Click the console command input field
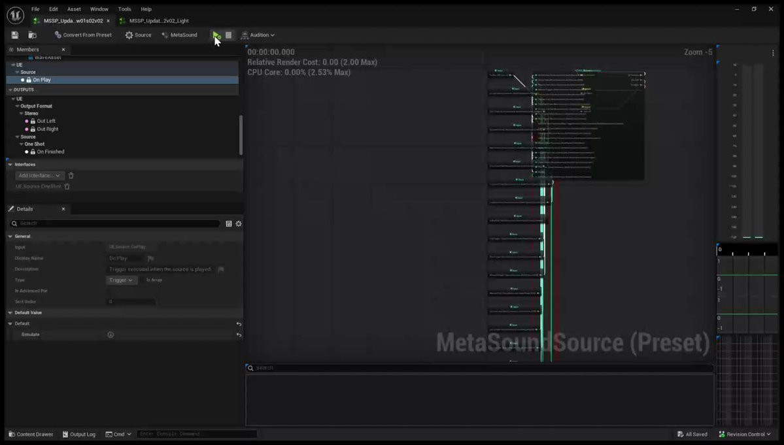This screenshot has width=784, height=445. point(197,434)
